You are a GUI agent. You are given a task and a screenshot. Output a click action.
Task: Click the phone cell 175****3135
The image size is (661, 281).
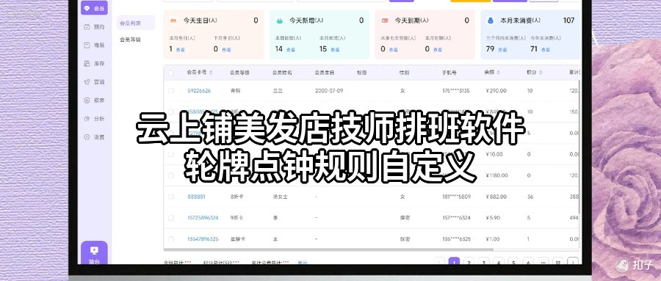[x=456, y=90]
